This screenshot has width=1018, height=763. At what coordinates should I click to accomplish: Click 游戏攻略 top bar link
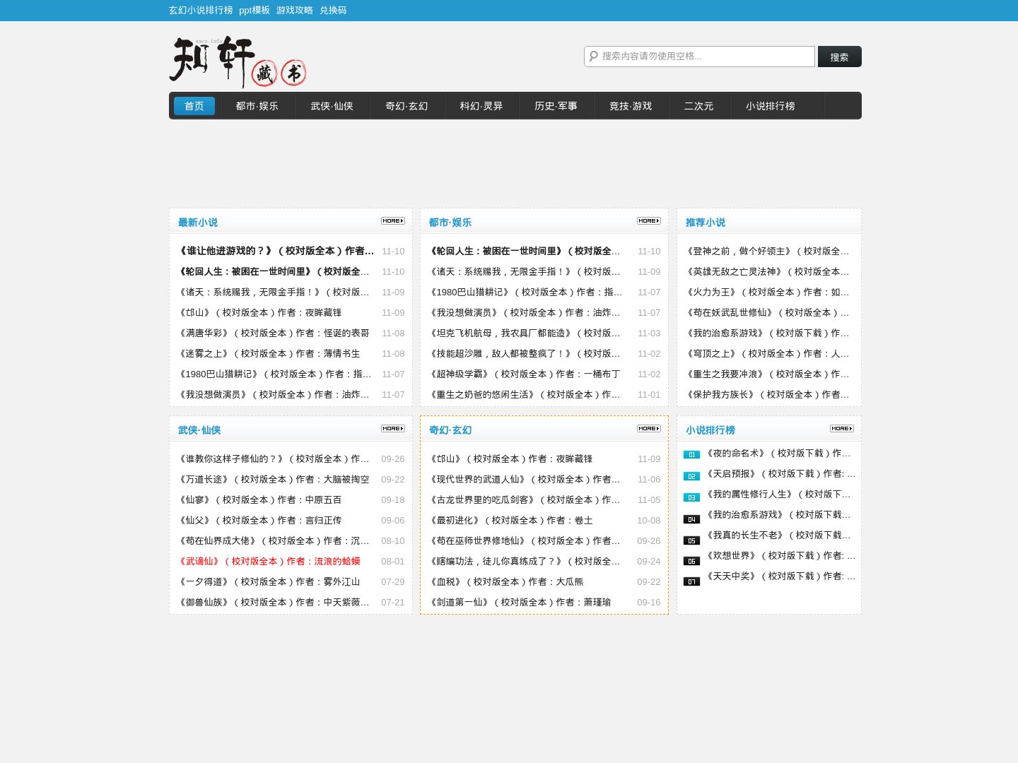pyautogui.click(x=295, y=10)
